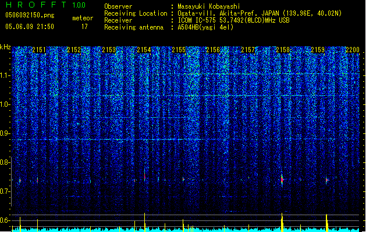
Task: Select the A504HB(yagi 4el) antenna text
Action: pos(205,27)
